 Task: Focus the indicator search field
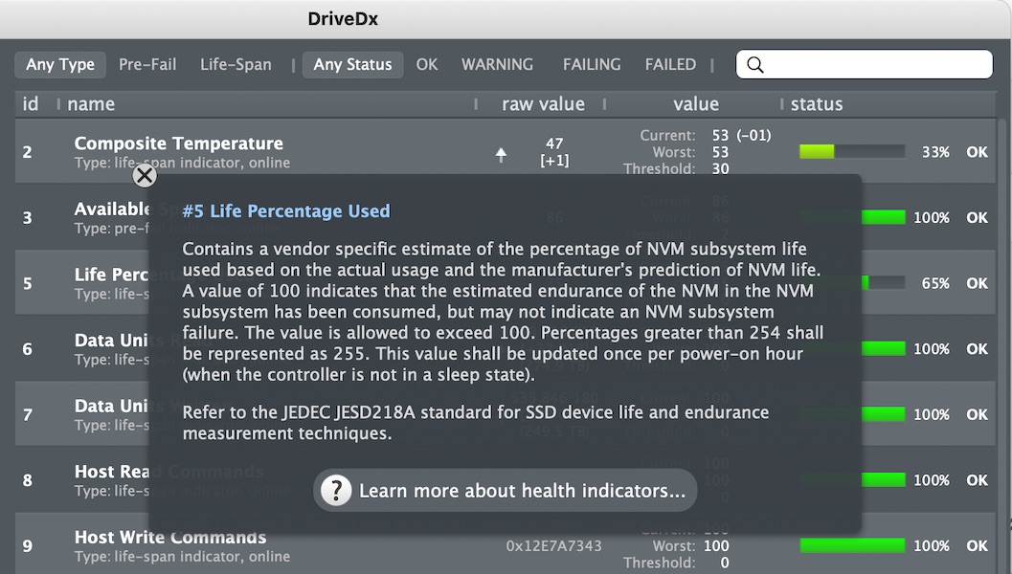(x=865, y=64)
